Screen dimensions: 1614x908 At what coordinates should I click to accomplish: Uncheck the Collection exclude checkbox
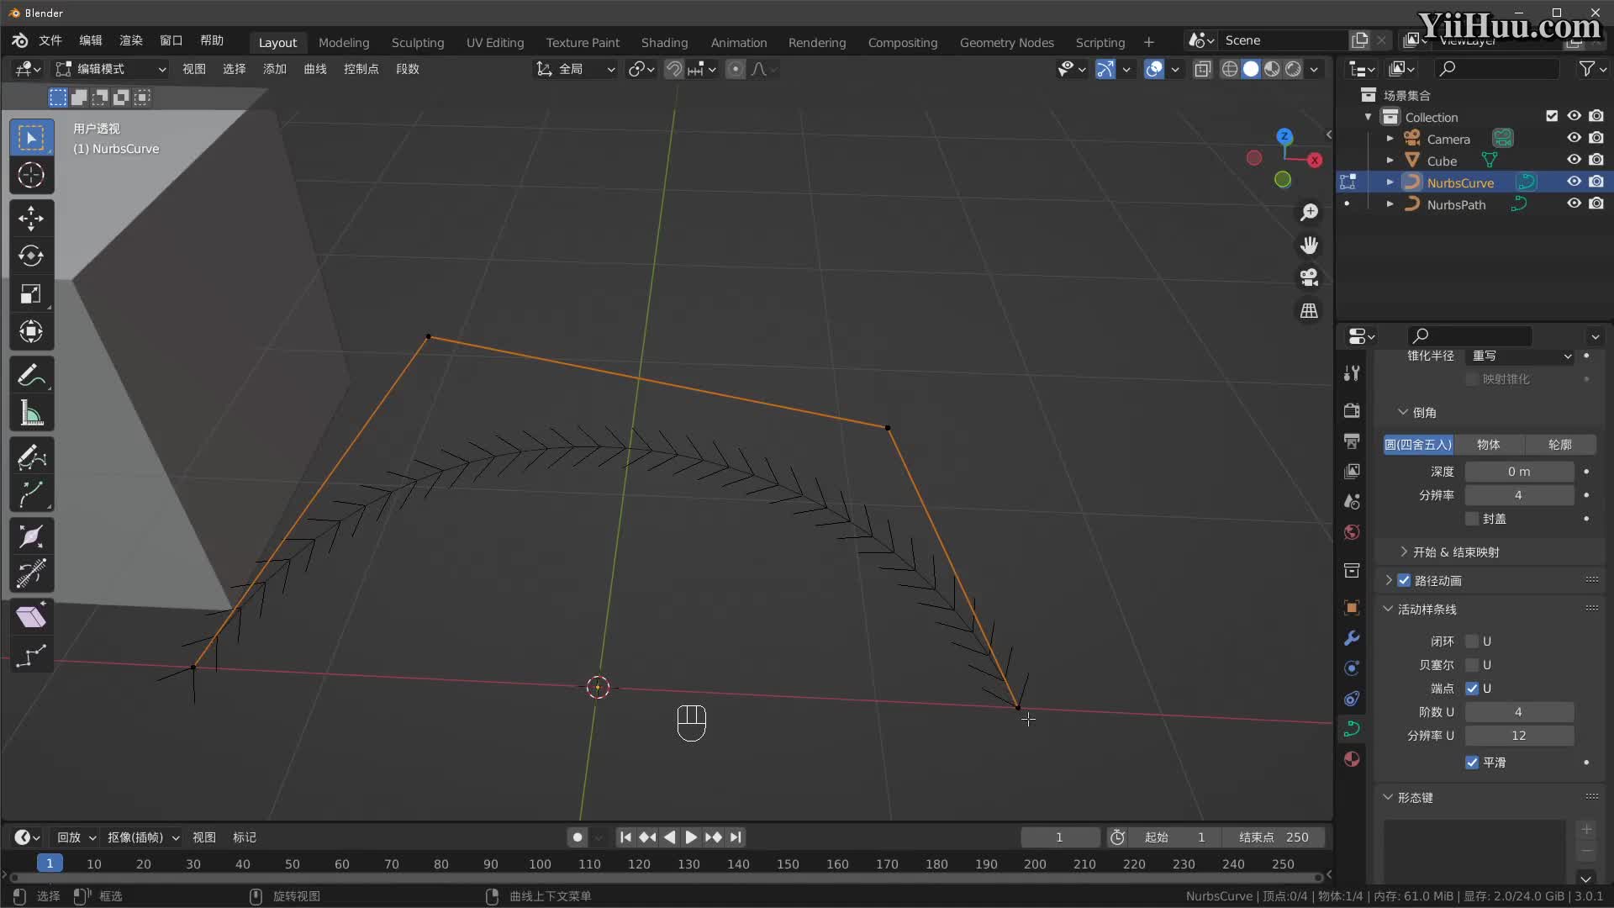pos(1552,116)
